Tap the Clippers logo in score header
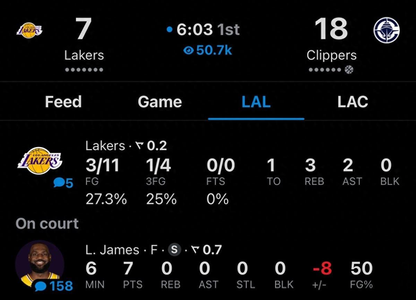The height and width of the screenshot is (300, 416). pyautogui.click(x=387, y=30)
